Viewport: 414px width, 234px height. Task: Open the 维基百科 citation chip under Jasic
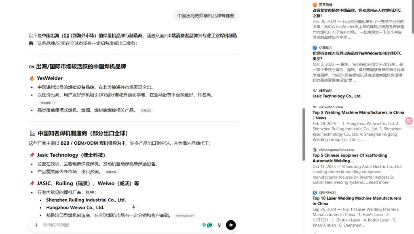coord(111,172)
